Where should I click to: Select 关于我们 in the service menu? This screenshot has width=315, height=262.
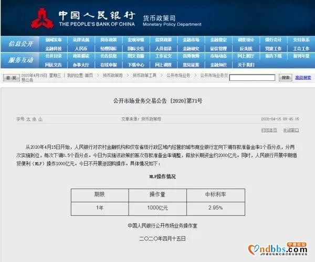(x=246, y=64)
